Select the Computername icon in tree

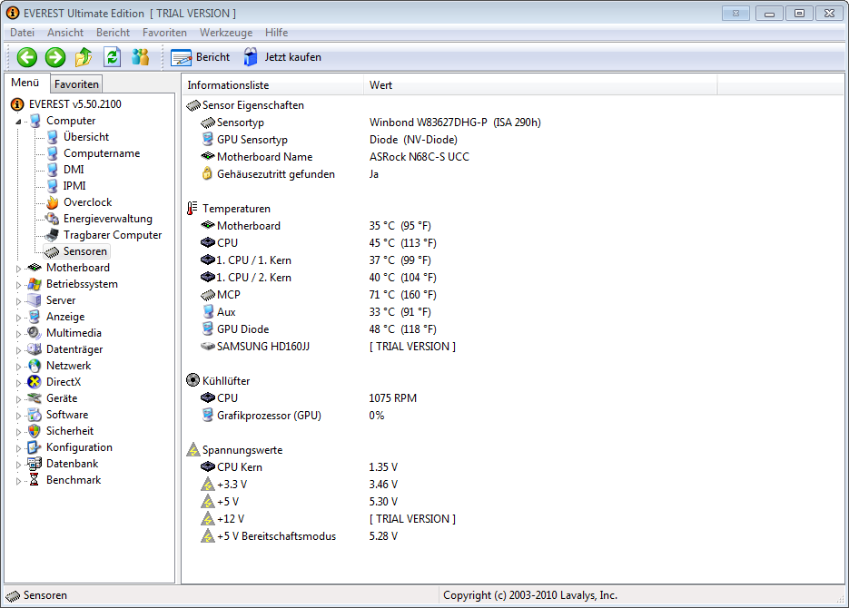click(52, 153)
